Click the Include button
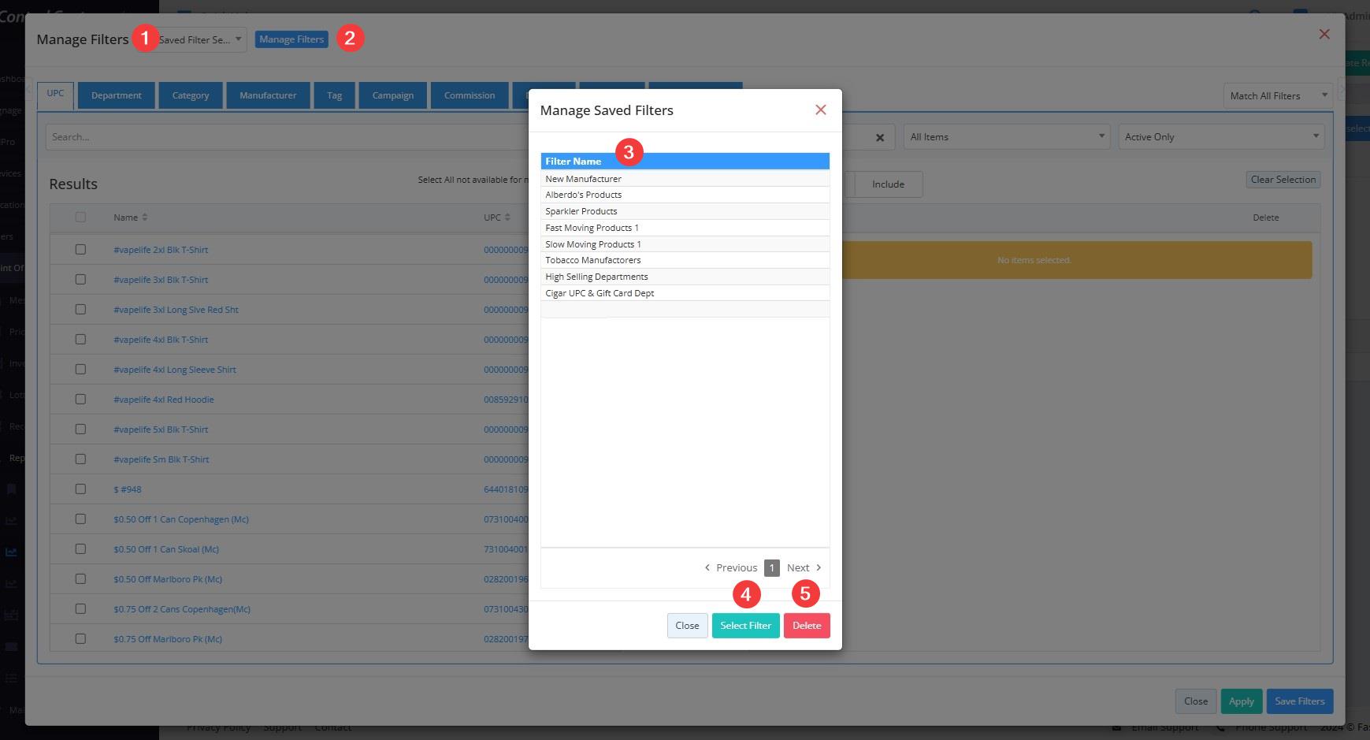Screen dimensions: 1370x740 (888, 184)
